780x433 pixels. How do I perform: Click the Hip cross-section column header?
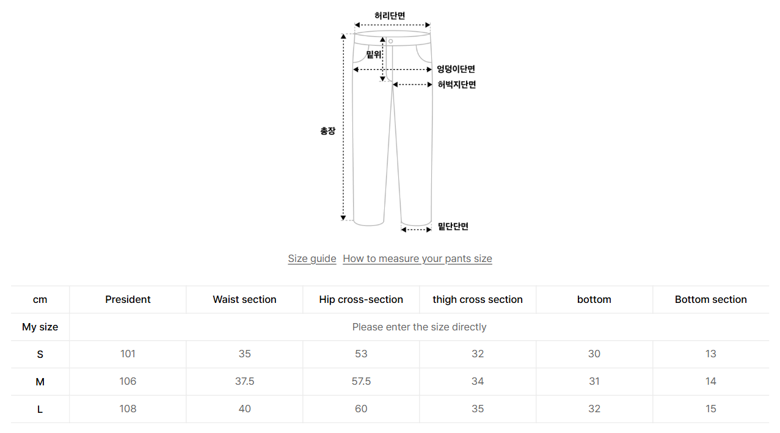click(361, 299)
